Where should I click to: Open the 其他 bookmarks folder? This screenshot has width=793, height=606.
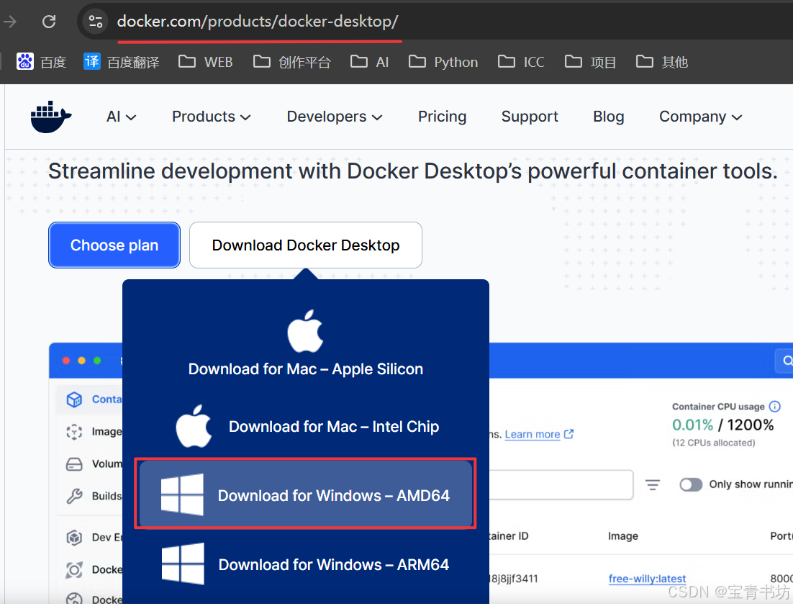click(662, 62)
